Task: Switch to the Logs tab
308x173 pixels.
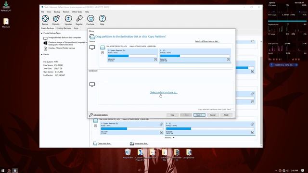Action: pos(76,28)
